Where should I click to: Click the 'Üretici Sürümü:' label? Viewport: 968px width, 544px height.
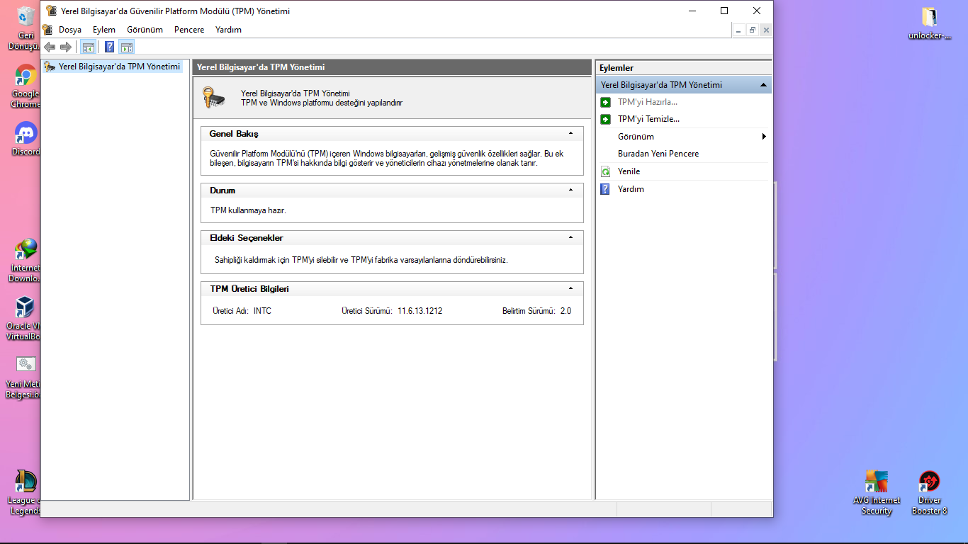point(367,311)
